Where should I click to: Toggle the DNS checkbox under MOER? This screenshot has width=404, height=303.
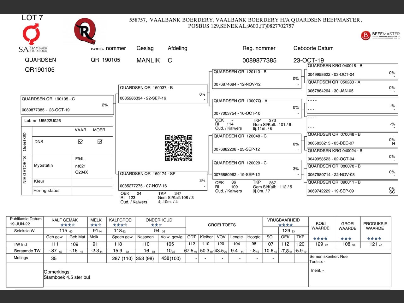pyautogui.click(x=100, y=141)
